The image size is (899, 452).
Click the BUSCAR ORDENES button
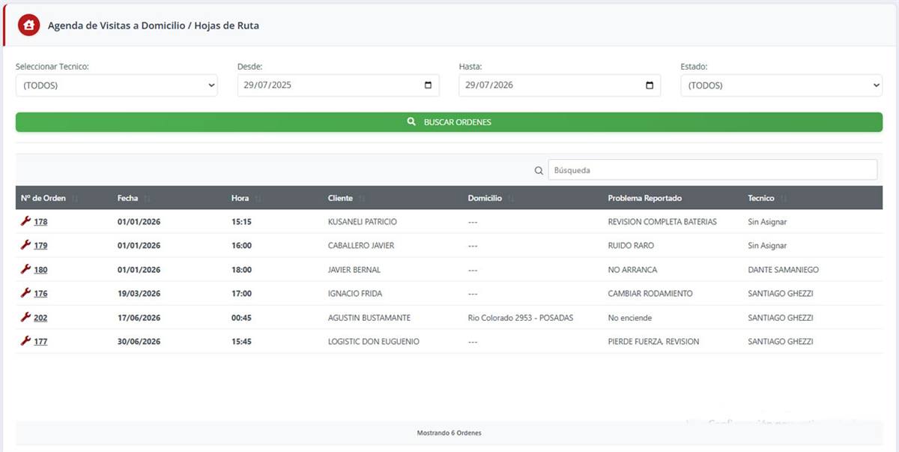449,122
